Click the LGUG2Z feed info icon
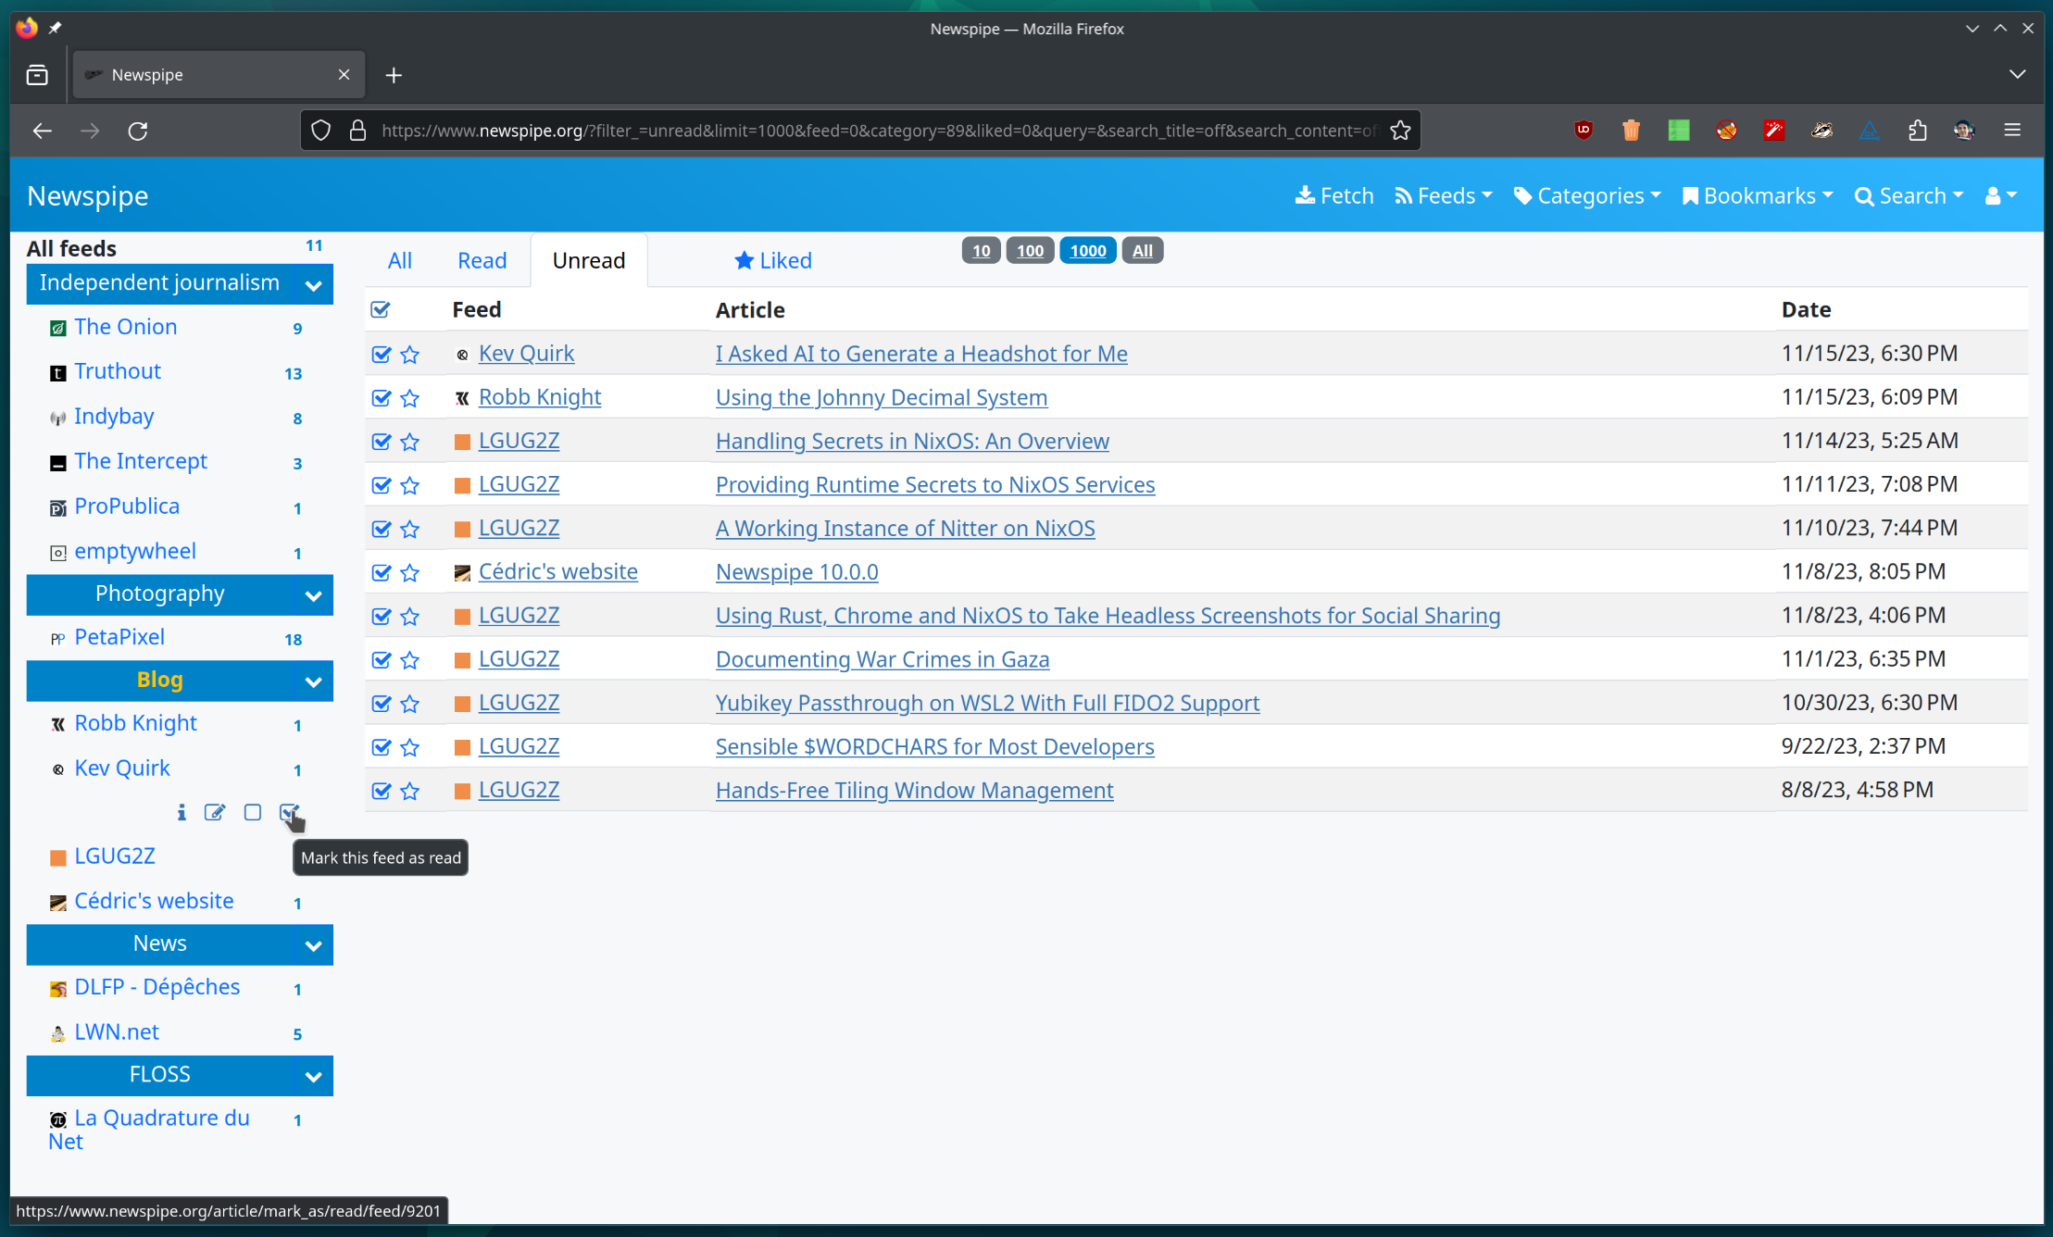This screenshot has width=2053, height=1237. [x=182, y=812]
